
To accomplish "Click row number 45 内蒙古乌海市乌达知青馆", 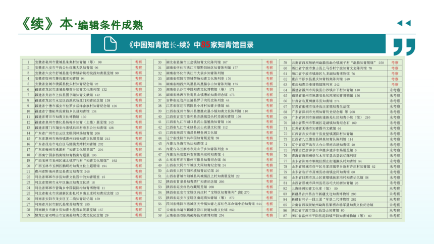I will [x=159, y=144].
